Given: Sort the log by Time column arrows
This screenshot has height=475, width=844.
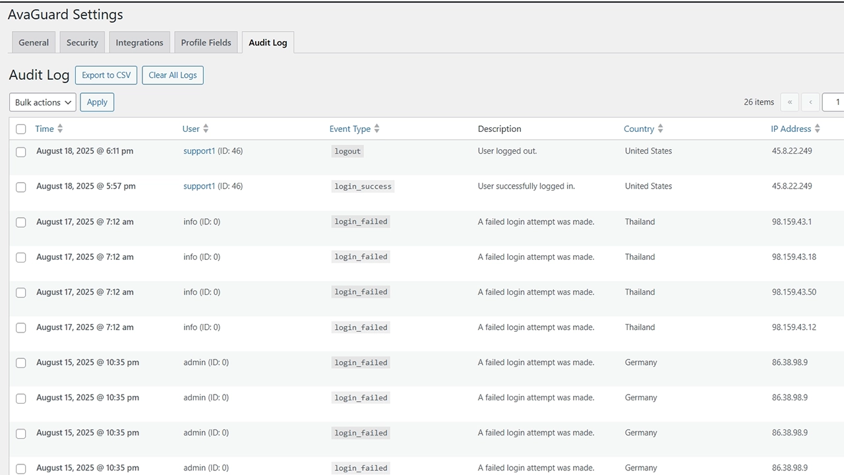Looking at the screenshot, I should [60, 129].
